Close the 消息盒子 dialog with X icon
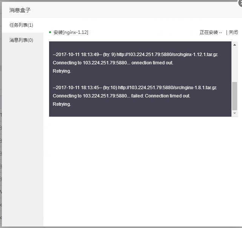The height and width of the screenshot is (228, 242). pyautogui.click(x=240, y=3)
